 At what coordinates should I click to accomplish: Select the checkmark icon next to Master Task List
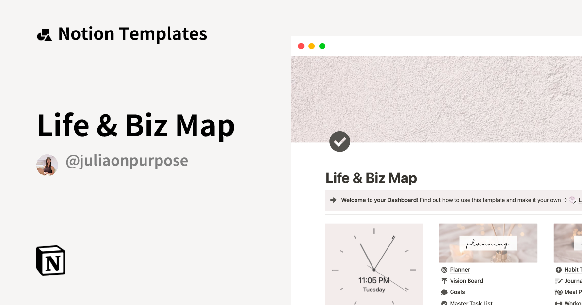444,303
